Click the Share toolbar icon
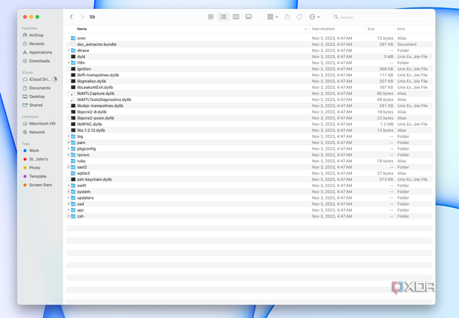The width and height of the screenshot is (459, 318). coord(287,17)
